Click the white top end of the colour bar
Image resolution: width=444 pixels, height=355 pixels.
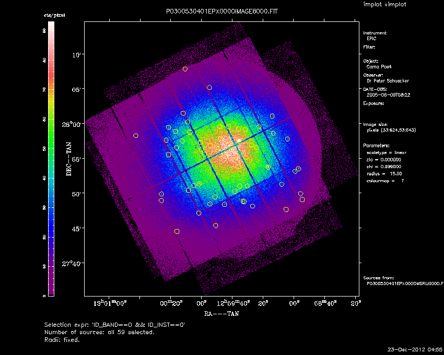[51, 25]
